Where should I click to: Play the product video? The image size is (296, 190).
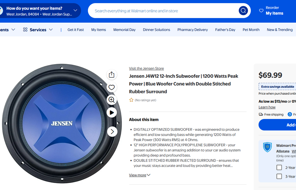point(111,113)
